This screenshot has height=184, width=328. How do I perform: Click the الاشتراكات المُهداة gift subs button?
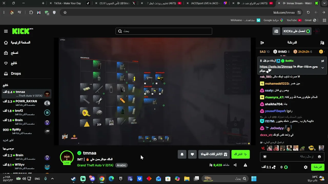coord(214,154)
